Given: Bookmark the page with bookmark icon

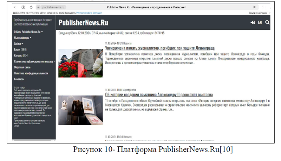Looking at the screenshot, I should tap(254, 7).
